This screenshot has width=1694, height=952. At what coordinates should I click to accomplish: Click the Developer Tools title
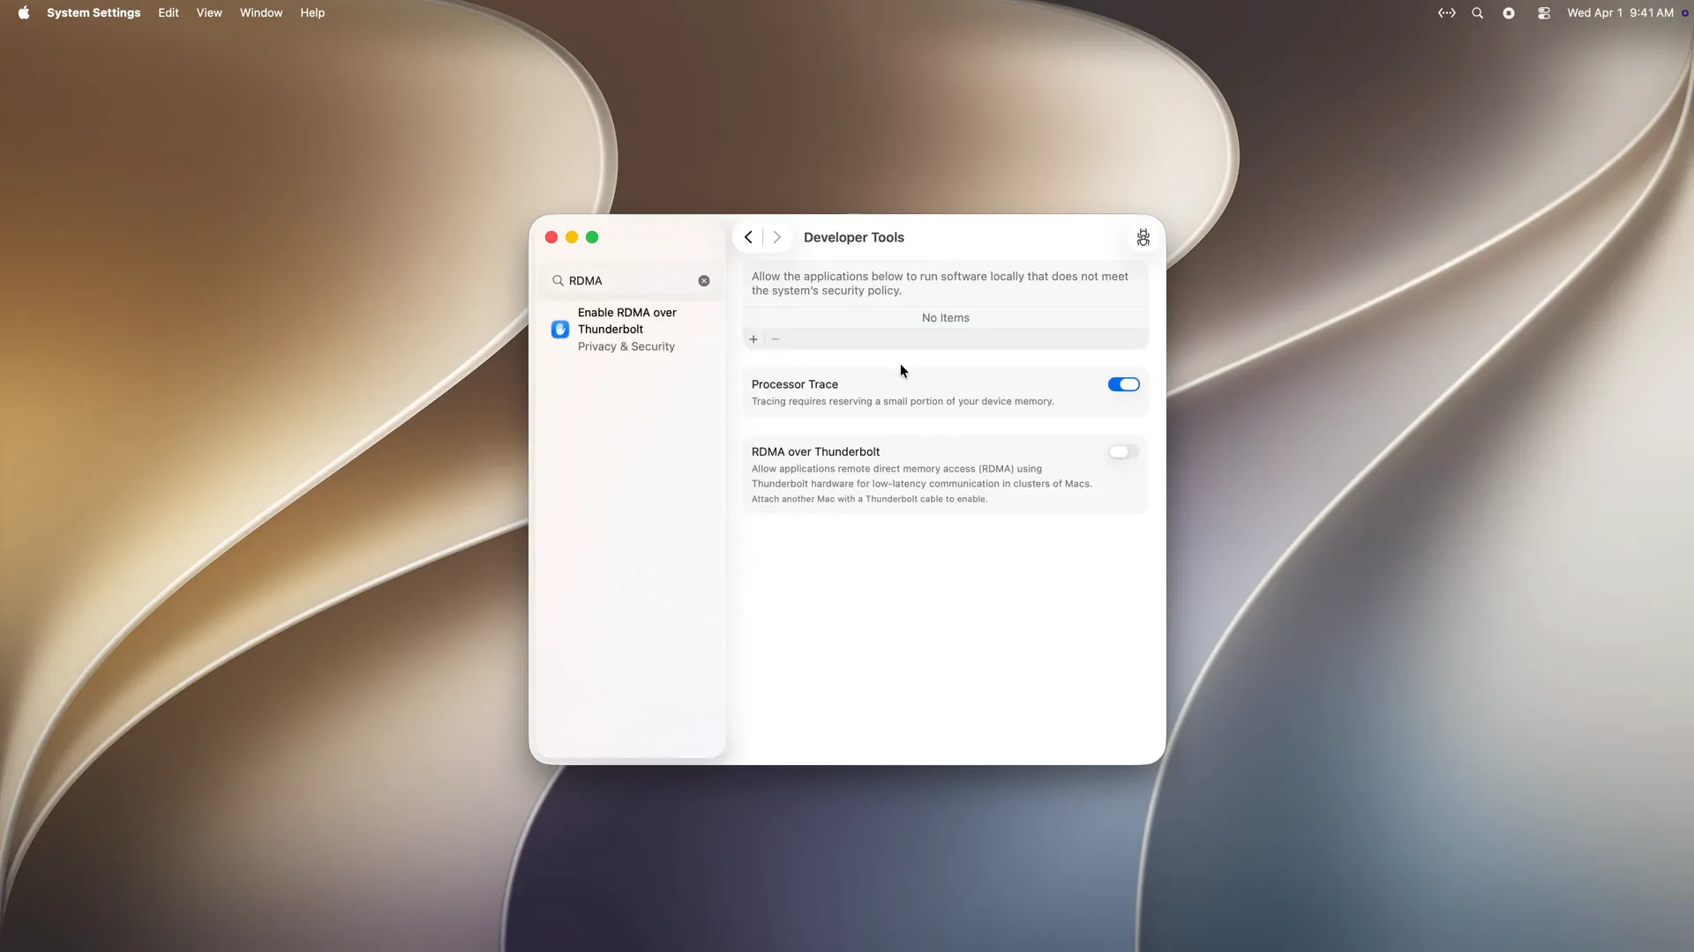(854, 237)
